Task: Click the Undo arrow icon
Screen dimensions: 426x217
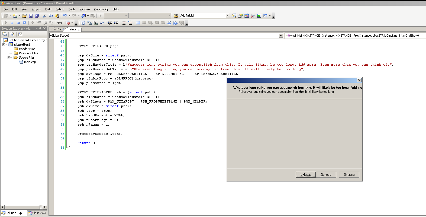Action: pyautogui.click(x=65, y=16)
